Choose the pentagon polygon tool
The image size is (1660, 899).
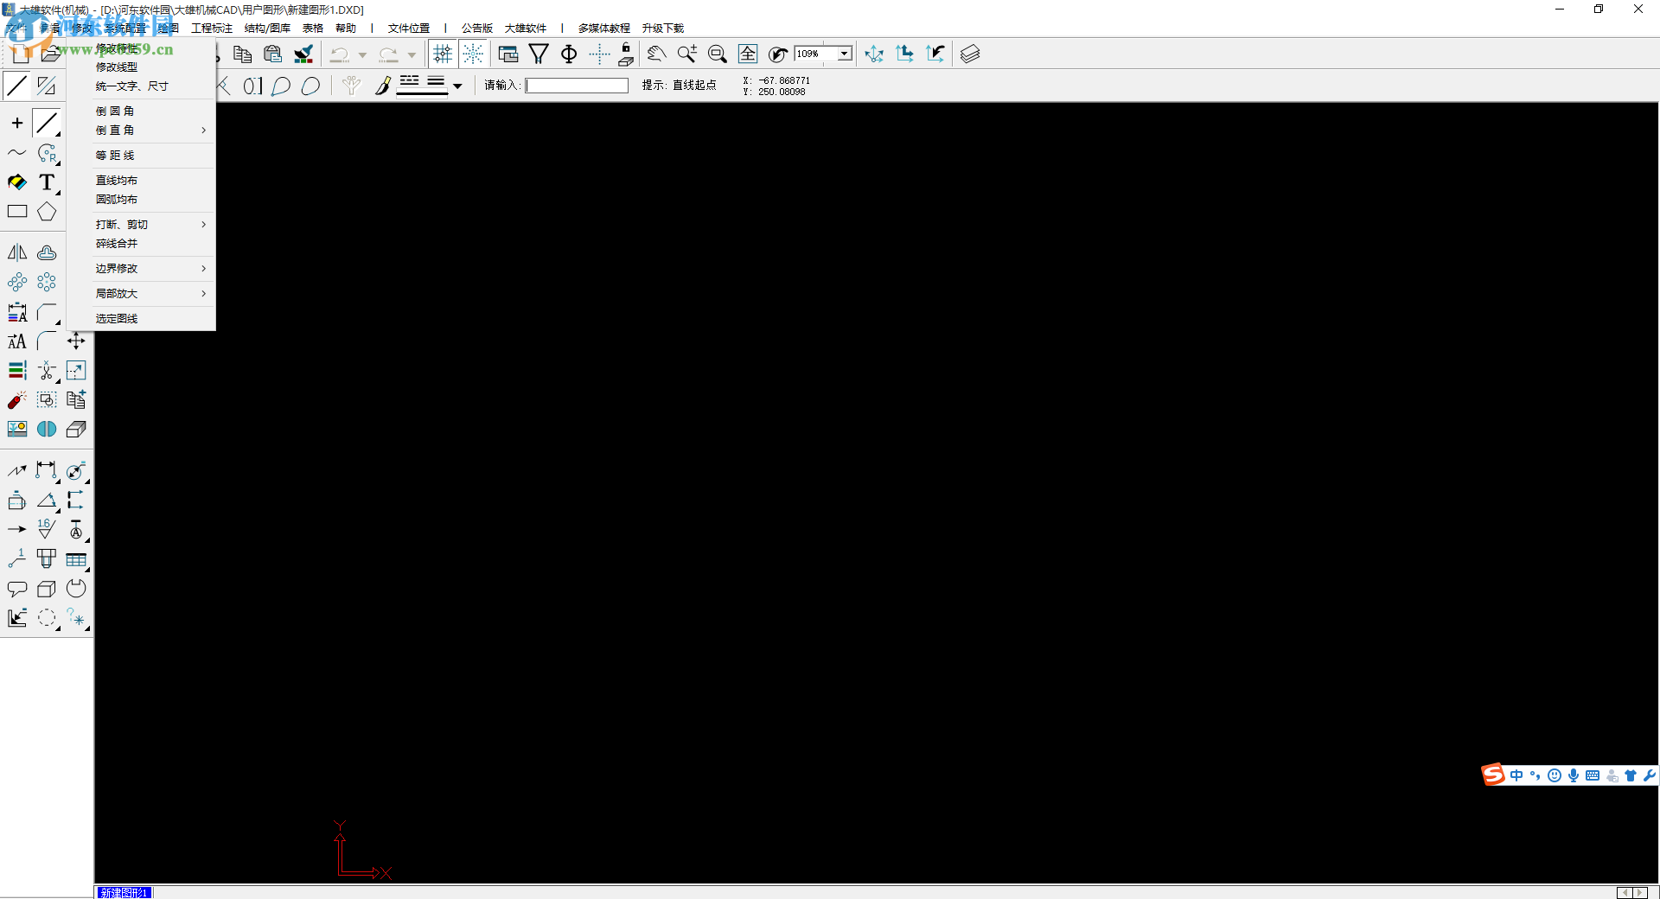point(47,212)
